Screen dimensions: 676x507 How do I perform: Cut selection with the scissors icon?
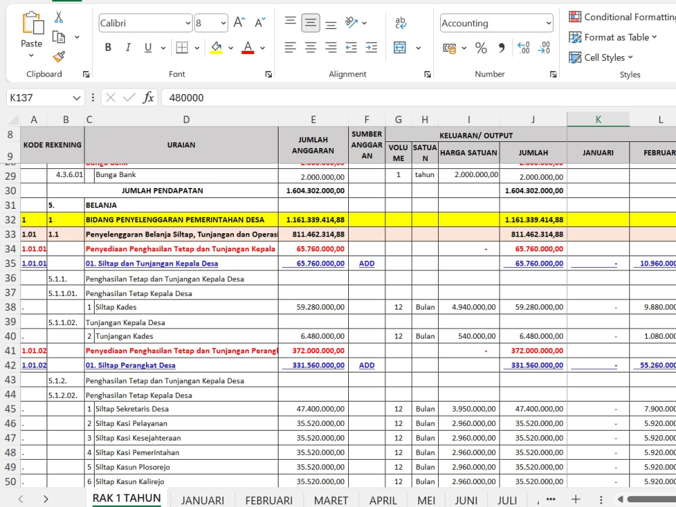coord(59,18)
